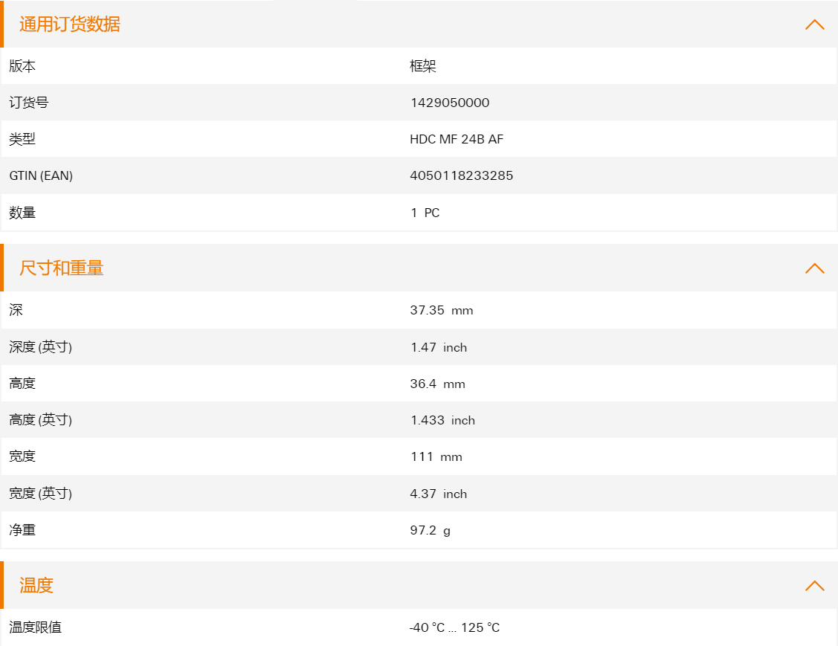Click the 尺寸和重量 section heading
The height and width of the screenshot is (646, 838).
(x=62, y=268)
